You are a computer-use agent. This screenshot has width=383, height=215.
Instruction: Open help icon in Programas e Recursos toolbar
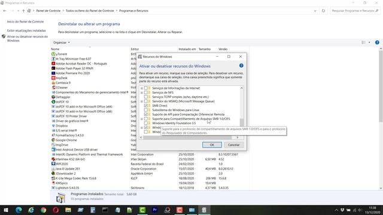(x=377, y=42)
